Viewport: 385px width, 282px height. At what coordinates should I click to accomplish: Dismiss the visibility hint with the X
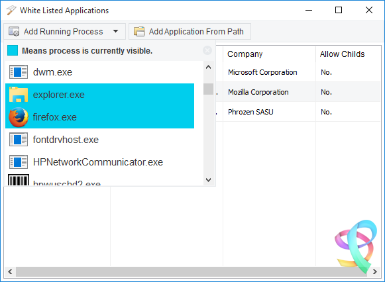(x=207, y=50)
